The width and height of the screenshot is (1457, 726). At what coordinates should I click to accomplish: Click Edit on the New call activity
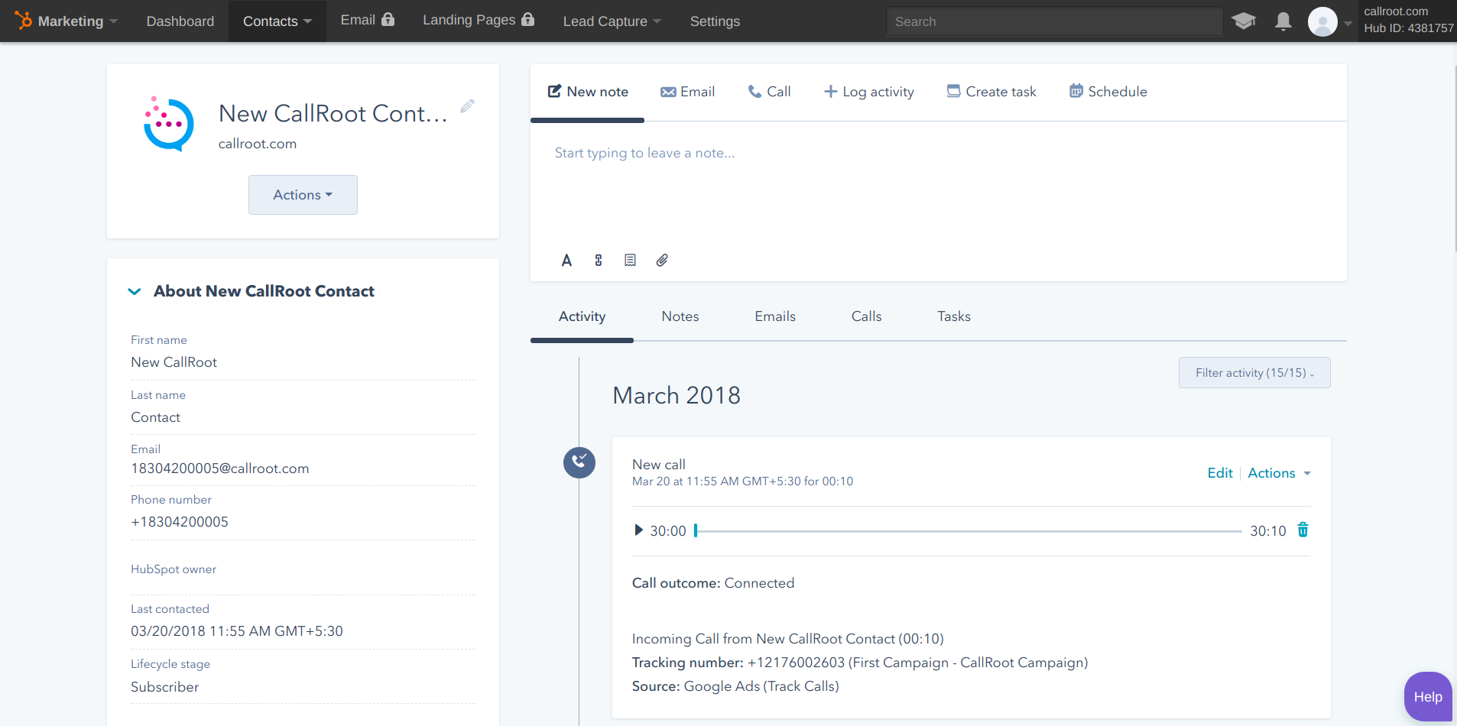(x=1220, y=473)
